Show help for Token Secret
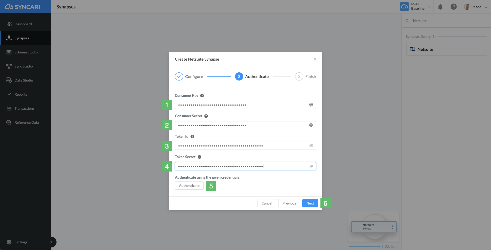This screenshot has height=250, width=491. tap(199, 157)
